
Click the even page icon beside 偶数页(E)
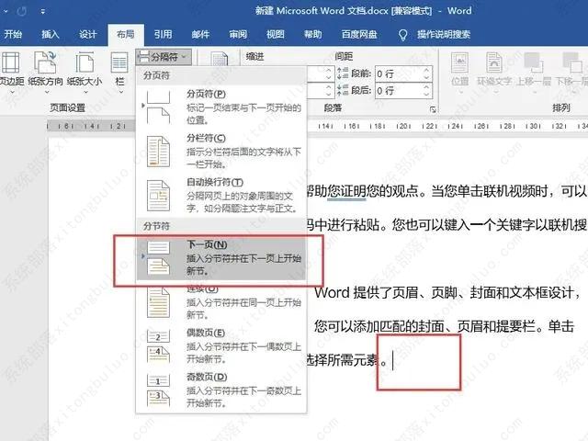158,345
